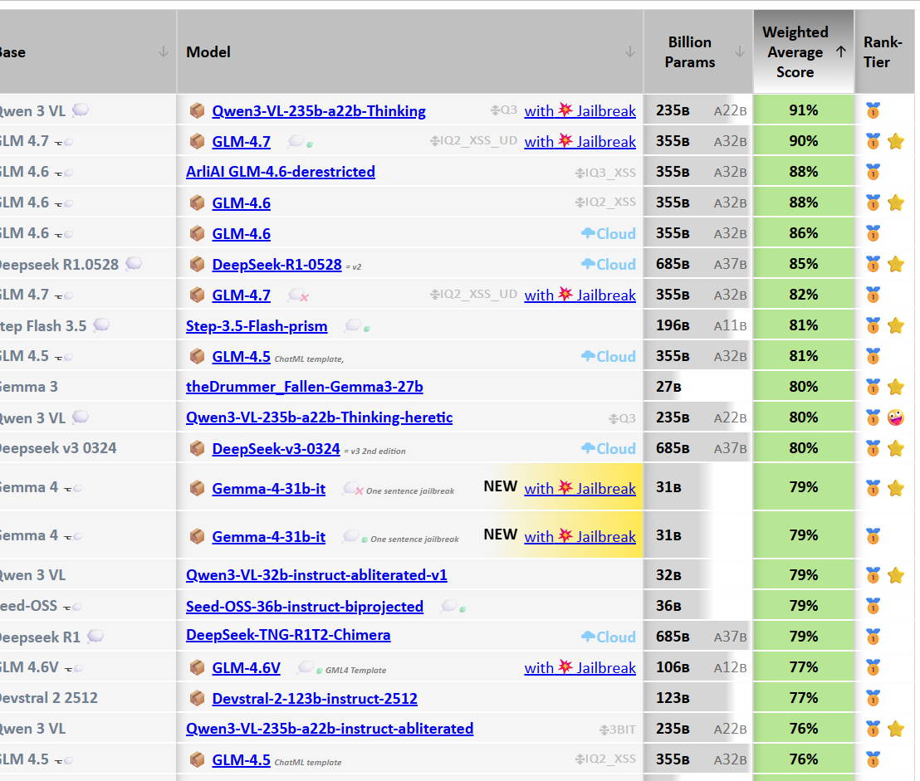Open the Qwen3-VL-235b-a22b-Thinking model link
Image resolution: width=920 pixels, height=781 pixels.
(319, 111)
